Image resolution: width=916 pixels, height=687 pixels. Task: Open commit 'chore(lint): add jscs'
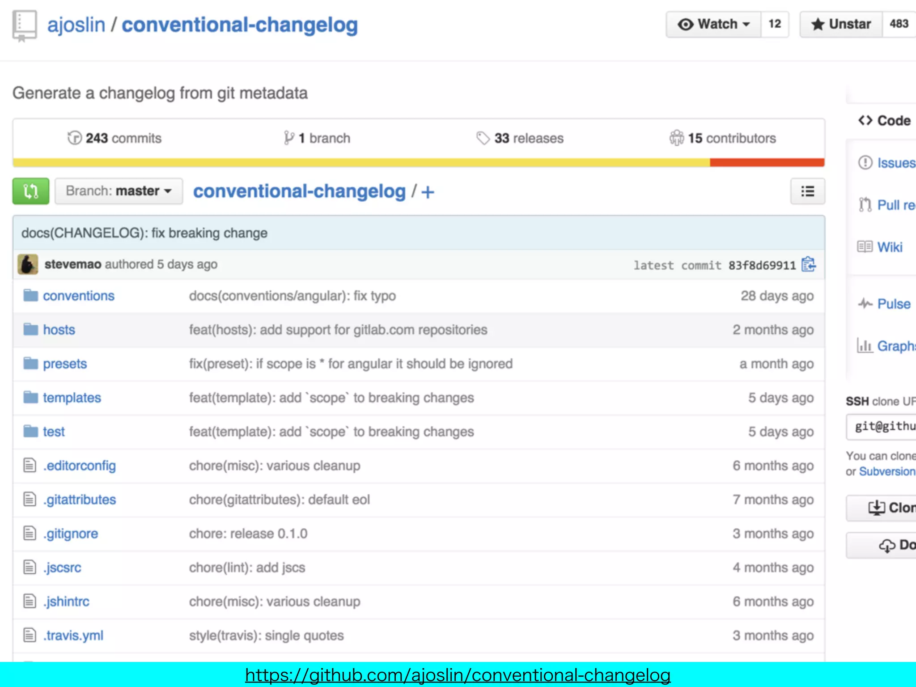(x=247, y=568)
